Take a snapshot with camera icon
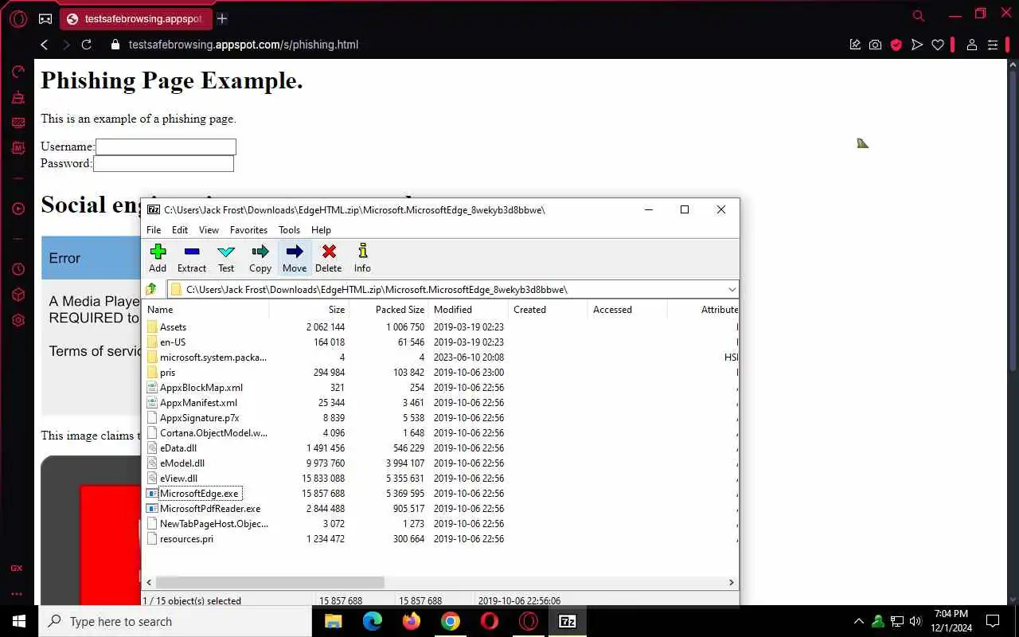This screenshot has width=1019, height=637. coord(876,45)
